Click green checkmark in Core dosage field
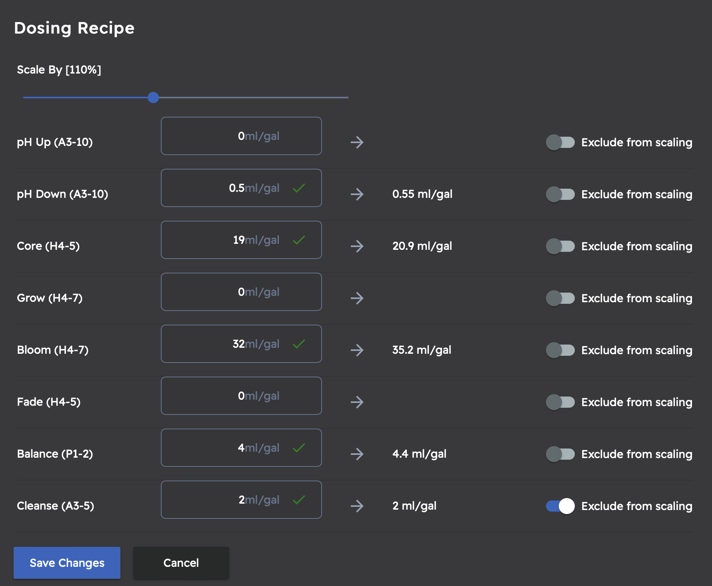712x586 pixels. [x=299, y=240]
